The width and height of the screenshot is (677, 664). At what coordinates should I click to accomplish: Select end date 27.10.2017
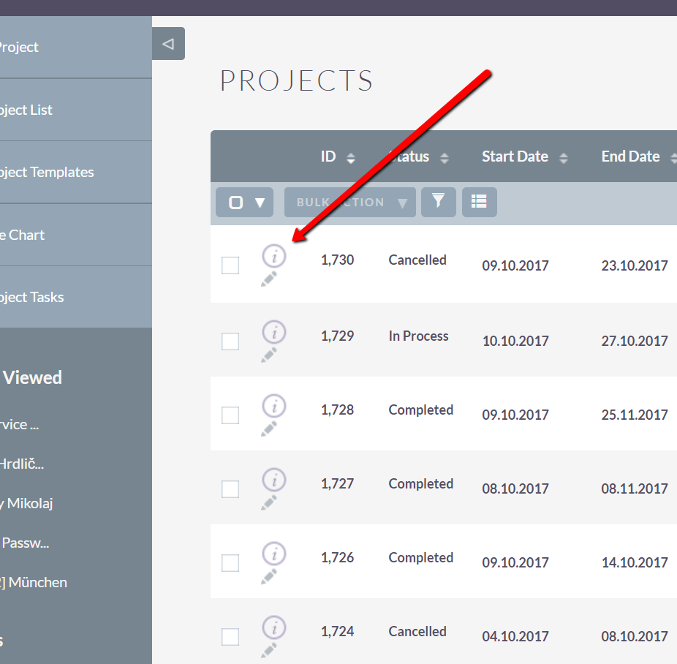635,341
